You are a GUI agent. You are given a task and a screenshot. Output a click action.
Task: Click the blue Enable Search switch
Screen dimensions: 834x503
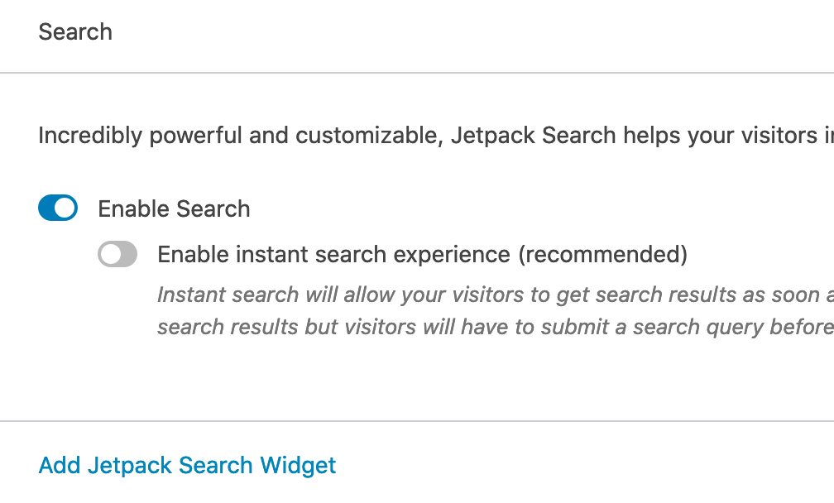(x=57, y=208)
